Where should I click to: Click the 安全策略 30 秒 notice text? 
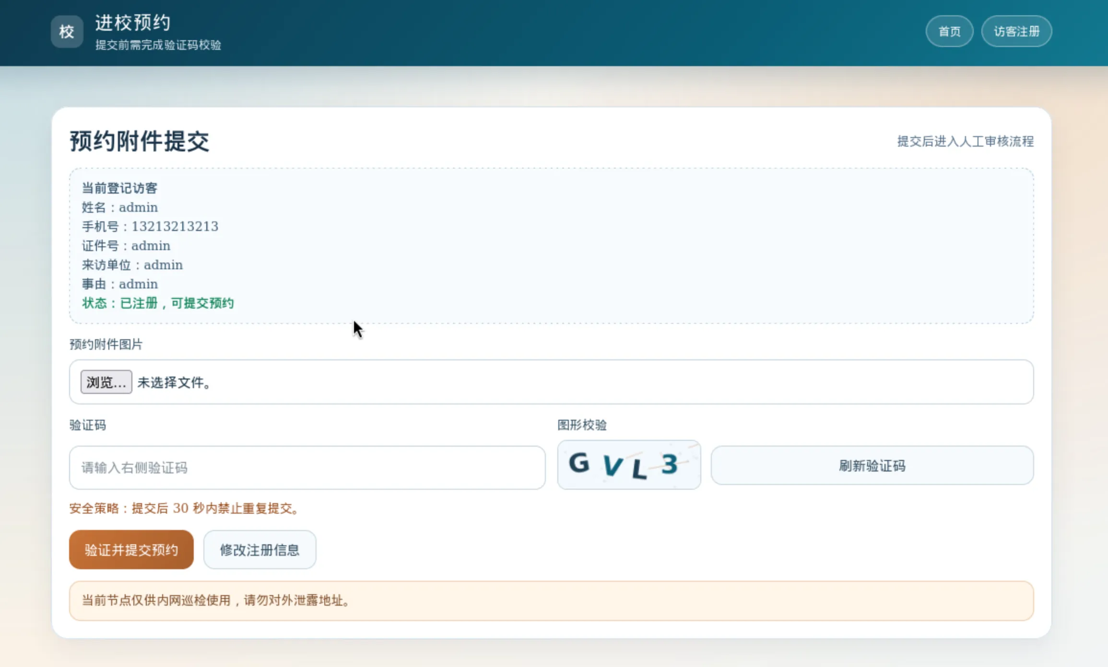[x=185, y=508]
